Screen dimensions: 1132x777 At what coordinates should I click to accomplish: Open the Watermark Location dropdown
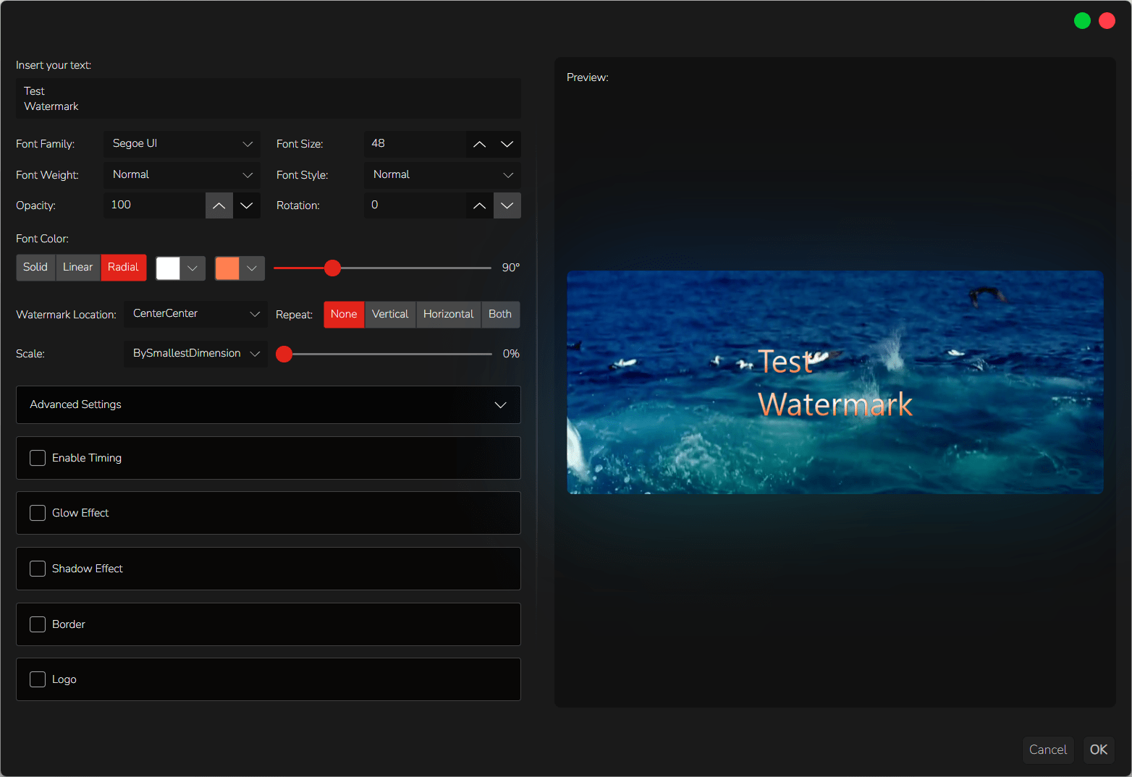195,314
